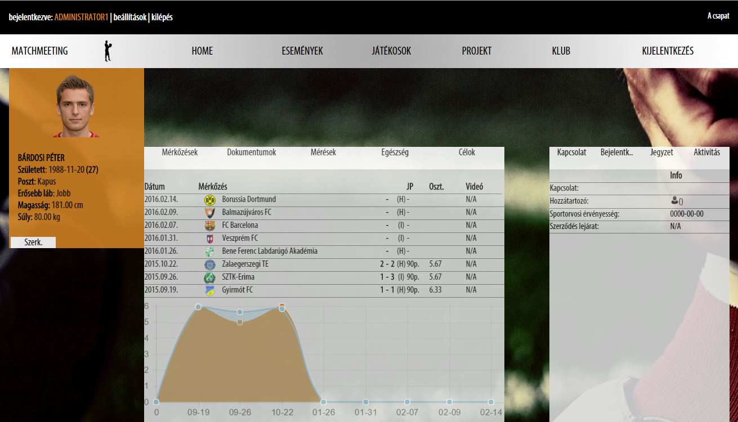Click the Balmazújváros FC club crest icon
This screenshot has width=738, height=422.
tap(209, 213)
